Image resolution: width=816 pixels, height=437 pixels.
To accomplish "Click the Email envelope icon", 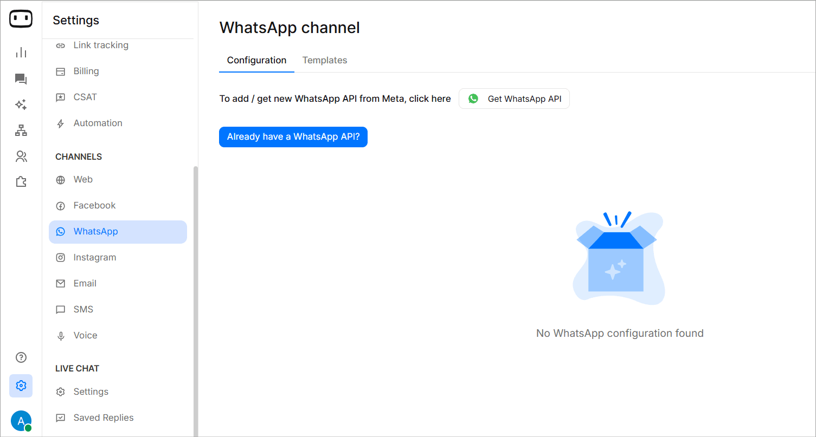I will pos(61,284).
